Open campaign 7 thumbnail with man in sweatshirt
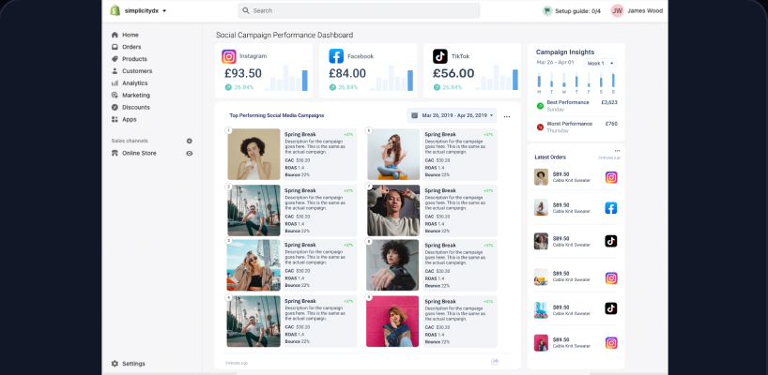Screen dimensions: 768x375 pyautogui.click(x=393, y=210)
